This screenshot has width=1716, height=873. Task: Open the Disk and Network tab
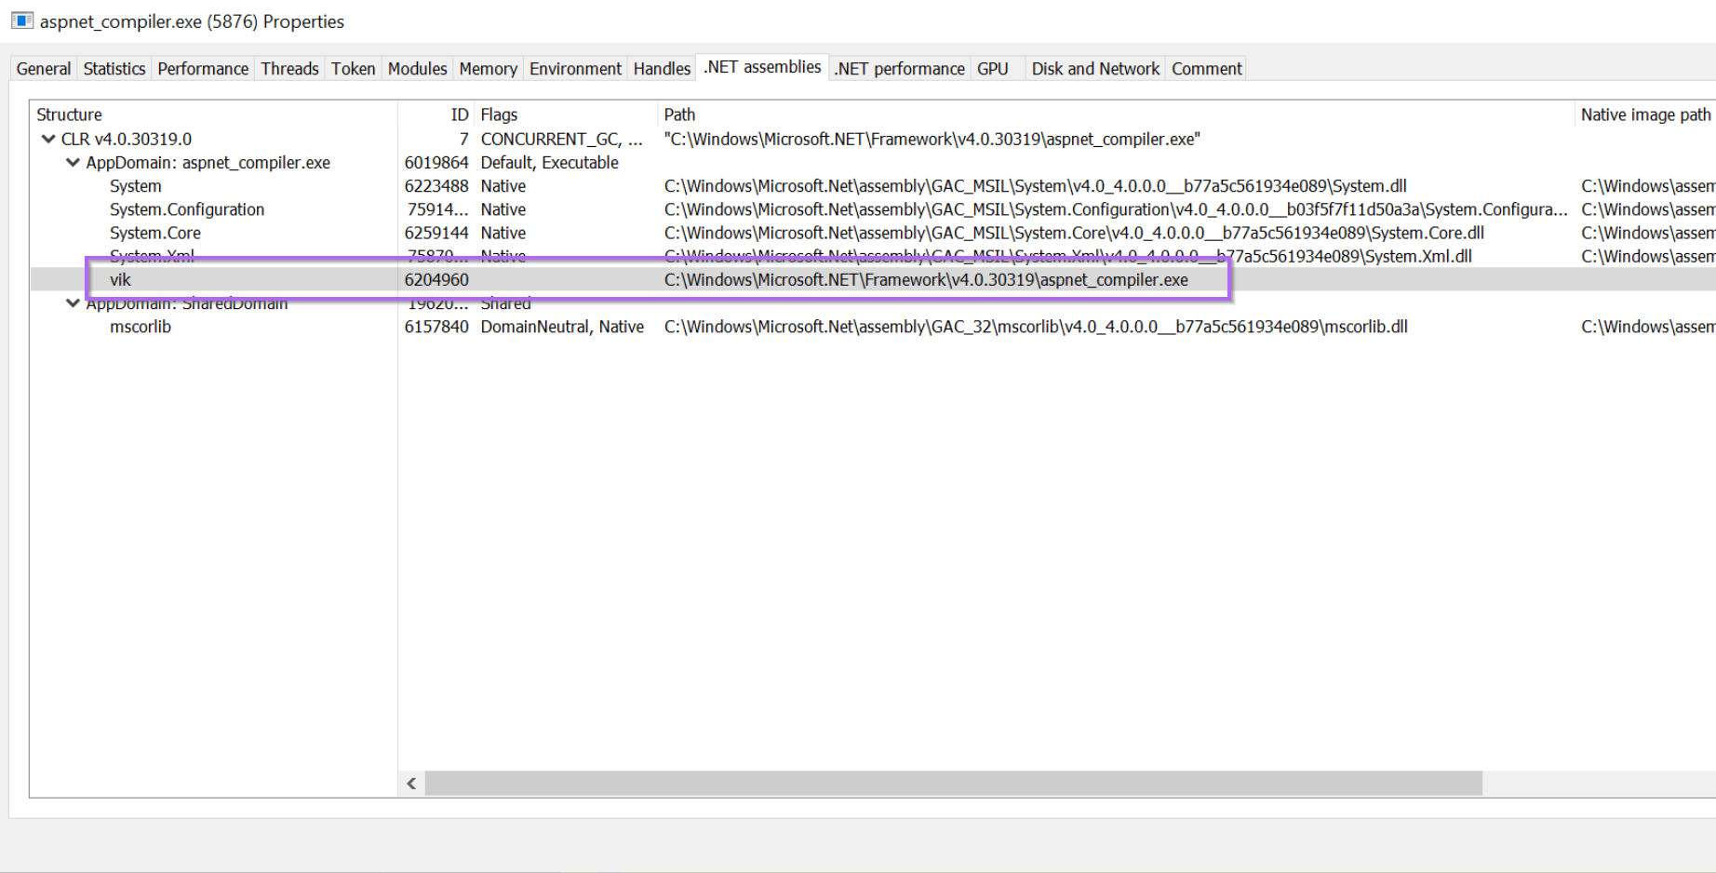pos(1094,68)
